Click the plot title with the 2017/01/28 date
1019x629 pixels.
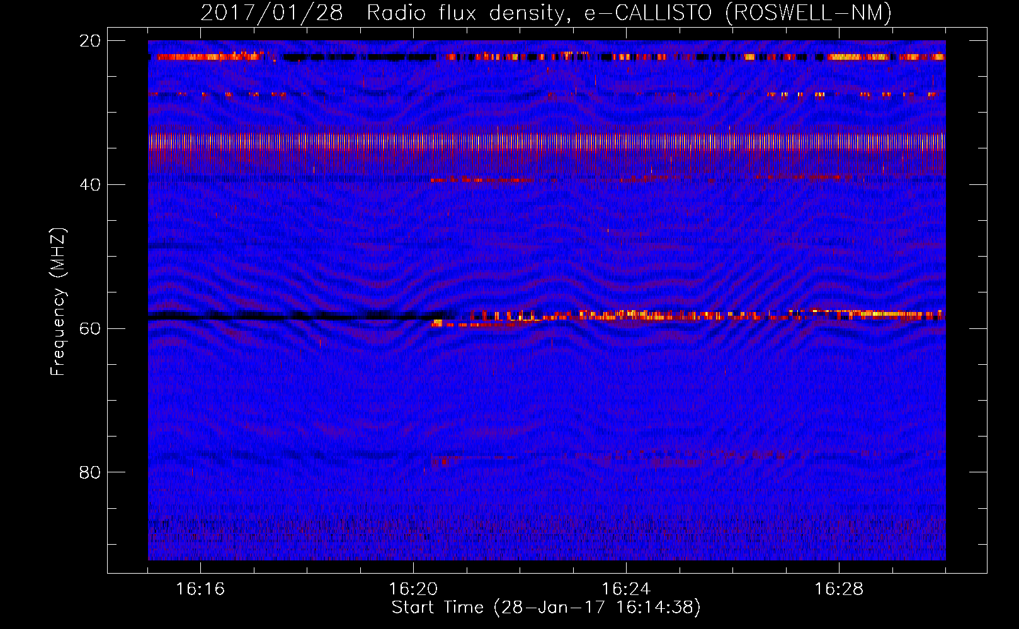tap(546, 13)
